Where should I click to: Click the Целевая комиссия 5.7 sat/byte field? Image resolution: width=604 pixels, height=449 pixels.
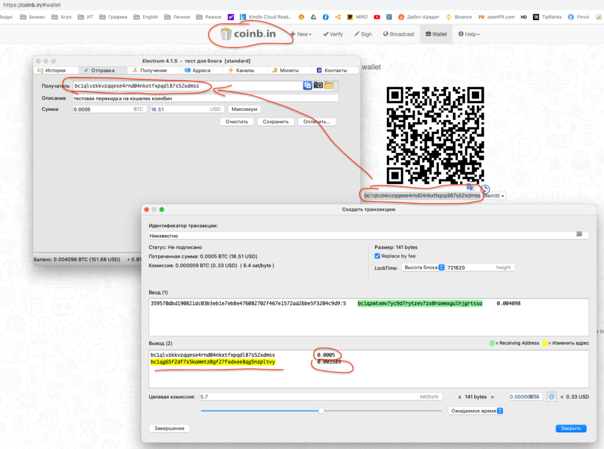320,396
